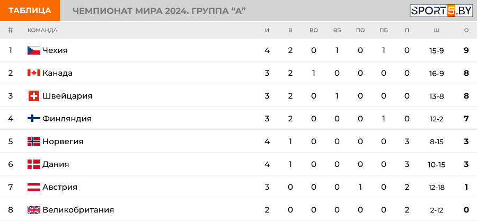
Task: Click the Finland flag icon
Action: click(34, 119)
